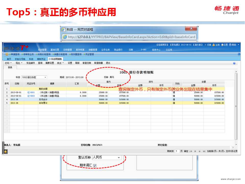Image resolution: width=245 pixels, height=184 pixels.
Task: Click the blue help icon on the toolbar row
Action: pos(234,63)
